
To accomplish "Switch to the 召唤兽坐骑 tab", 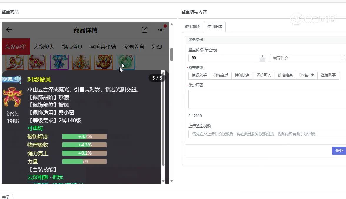I will click(103, 47).
